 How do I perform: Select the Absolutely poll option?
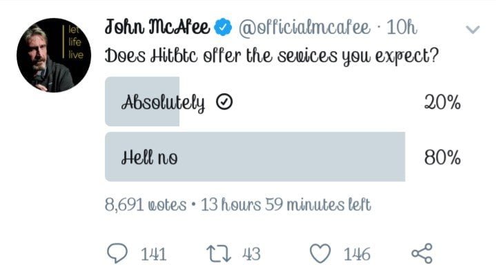click(x=163, y=103)
